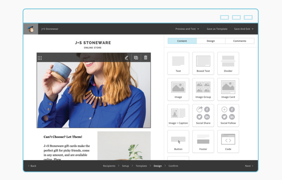This screenshot has height=180, width=282.
Task: Grab the block's dotted move handle
Action: [x=40, y=58]
